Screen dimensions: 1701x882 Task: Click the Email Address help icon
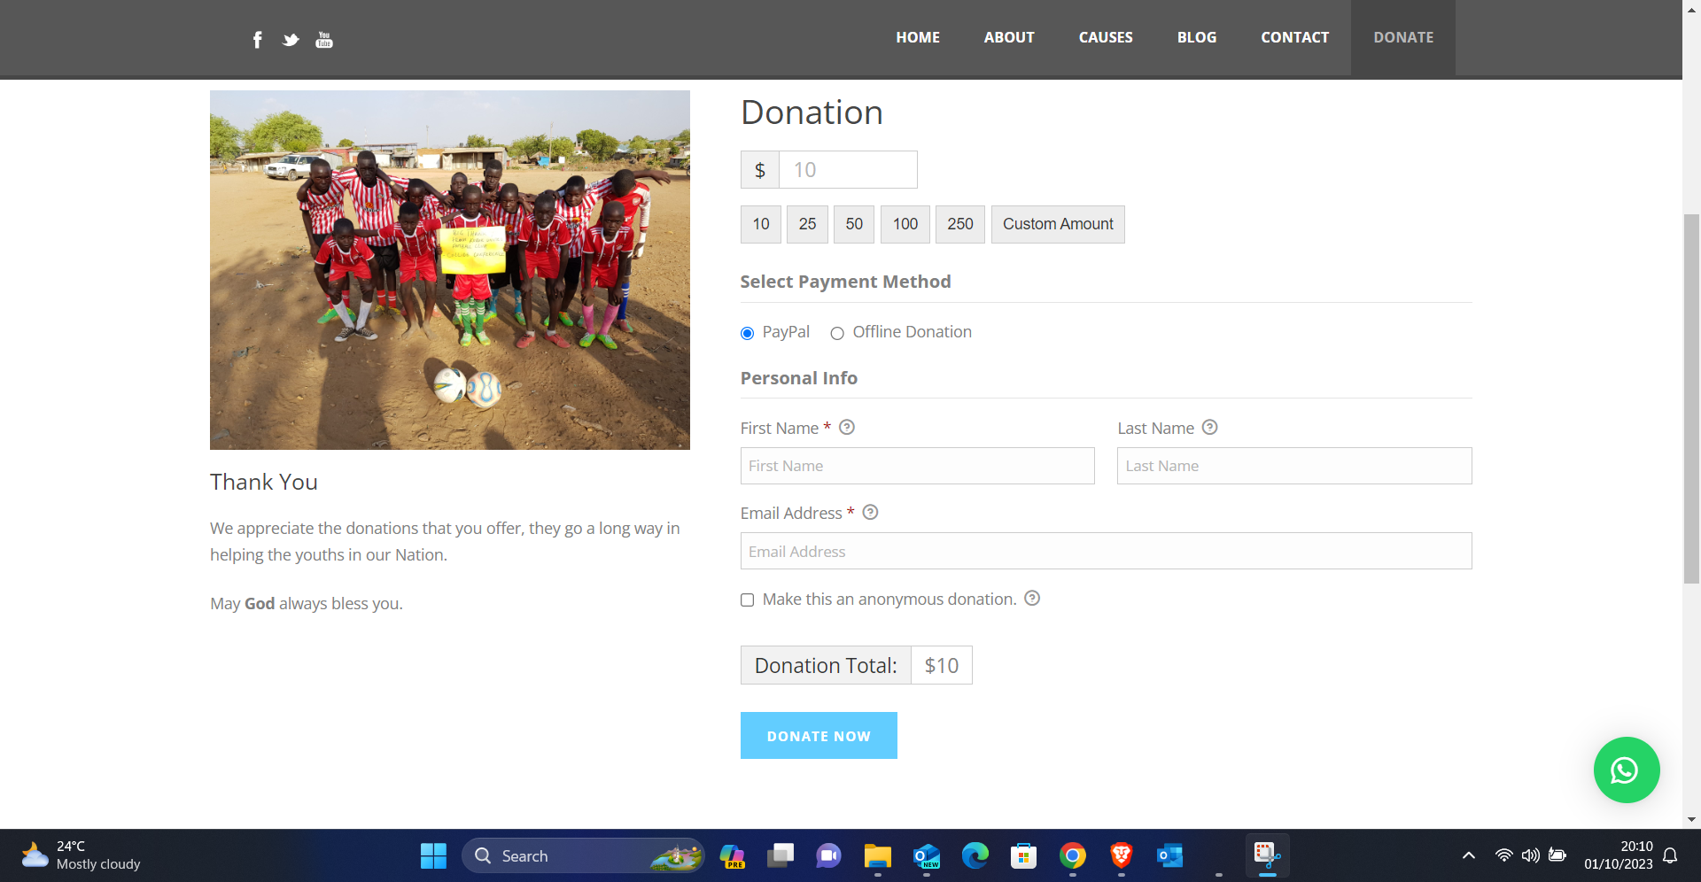pyautogui.click(x=870, y=513)
